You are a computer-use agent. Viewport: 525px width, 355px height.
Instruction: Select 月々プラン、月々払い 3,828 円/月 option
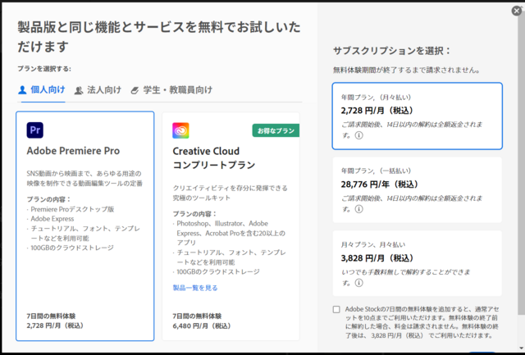point(418,263)
